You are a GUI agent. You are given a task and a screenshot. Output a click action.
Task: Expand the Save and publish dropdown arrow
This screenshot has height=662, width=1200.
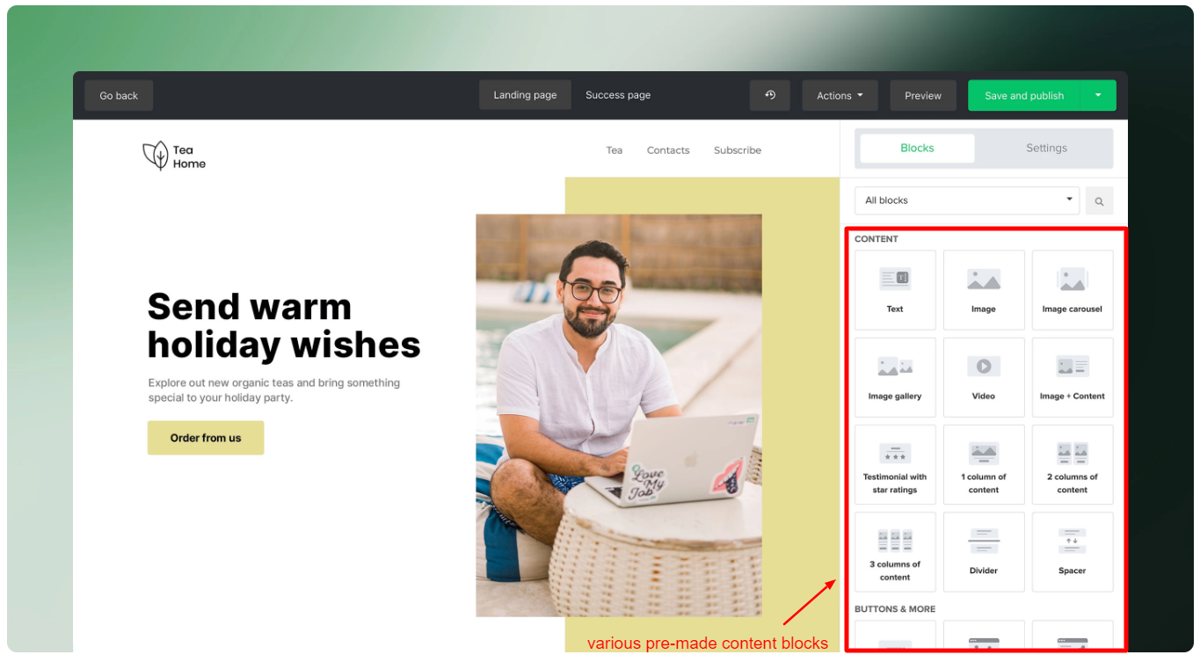pos(1097,95)
